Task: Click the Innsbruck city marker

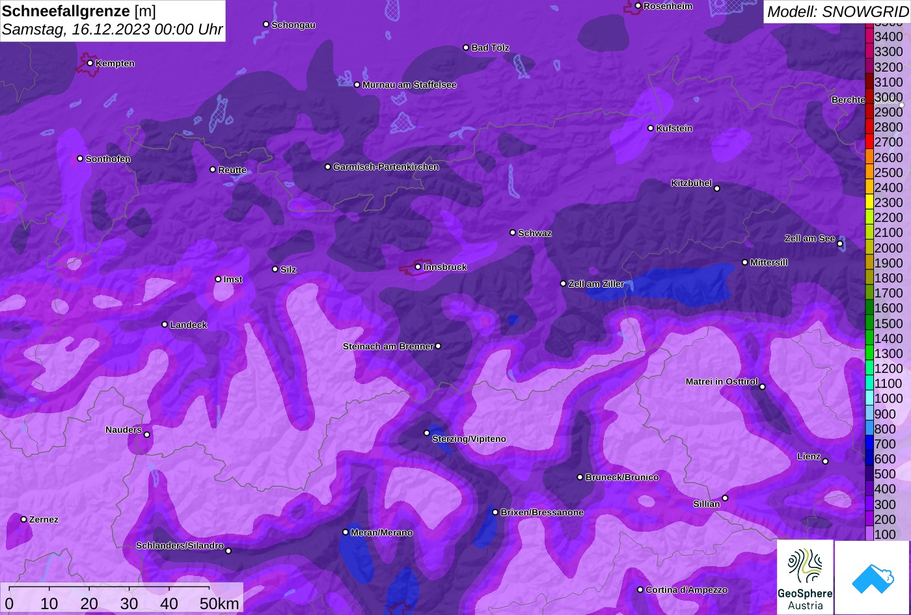Action: pos(418,267)
